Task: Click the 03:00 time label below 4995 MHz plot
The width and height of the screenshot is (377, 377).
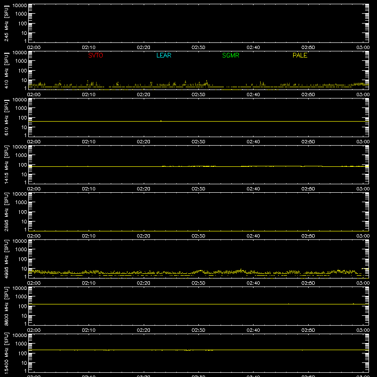Action: 363,283
